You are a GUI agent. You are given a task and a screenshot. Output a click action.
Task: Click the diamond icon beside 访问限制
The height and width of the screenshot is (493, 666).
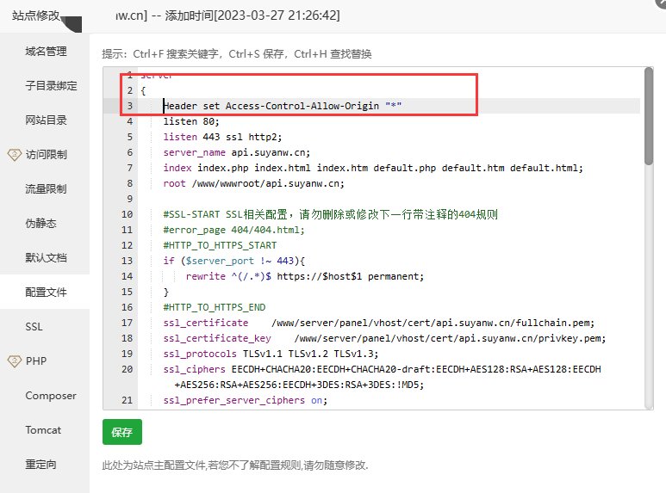click(x=13, y=155)
